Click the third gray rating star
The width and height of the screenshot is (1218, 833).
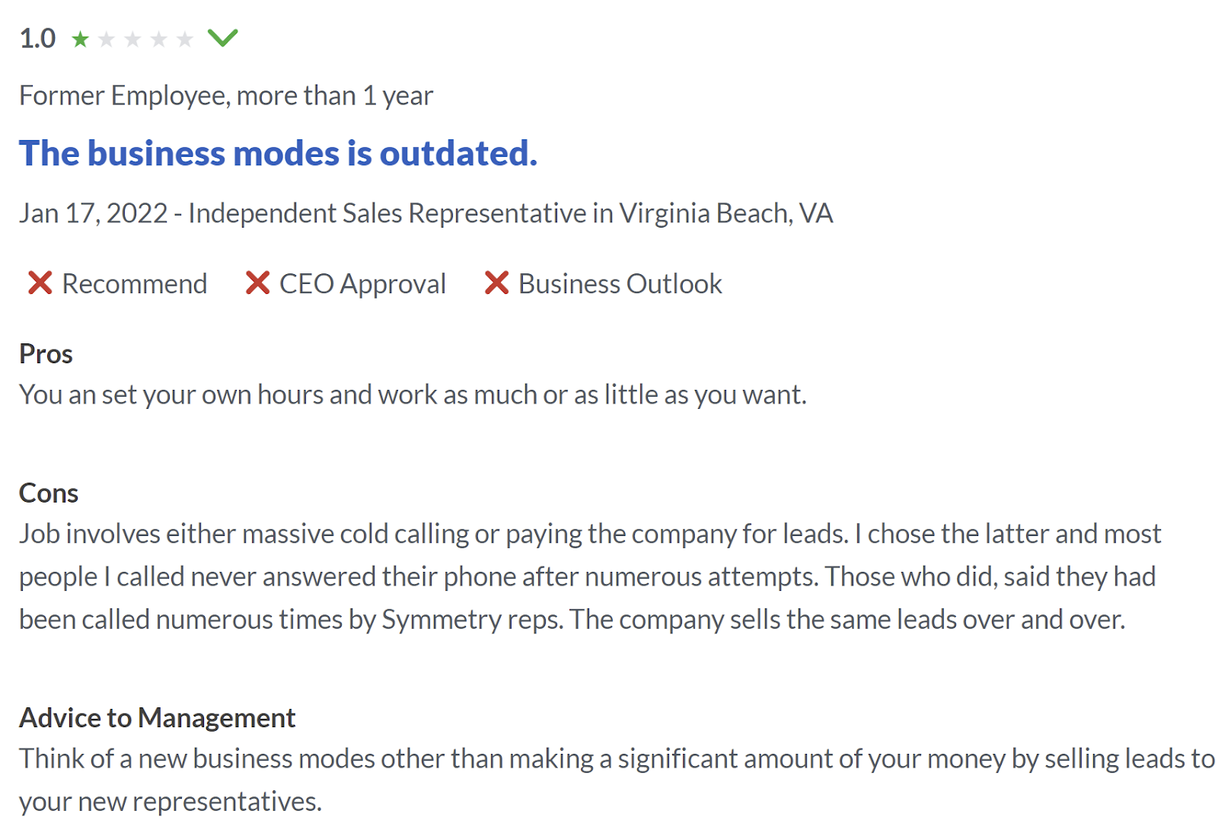tap(132, 39)
